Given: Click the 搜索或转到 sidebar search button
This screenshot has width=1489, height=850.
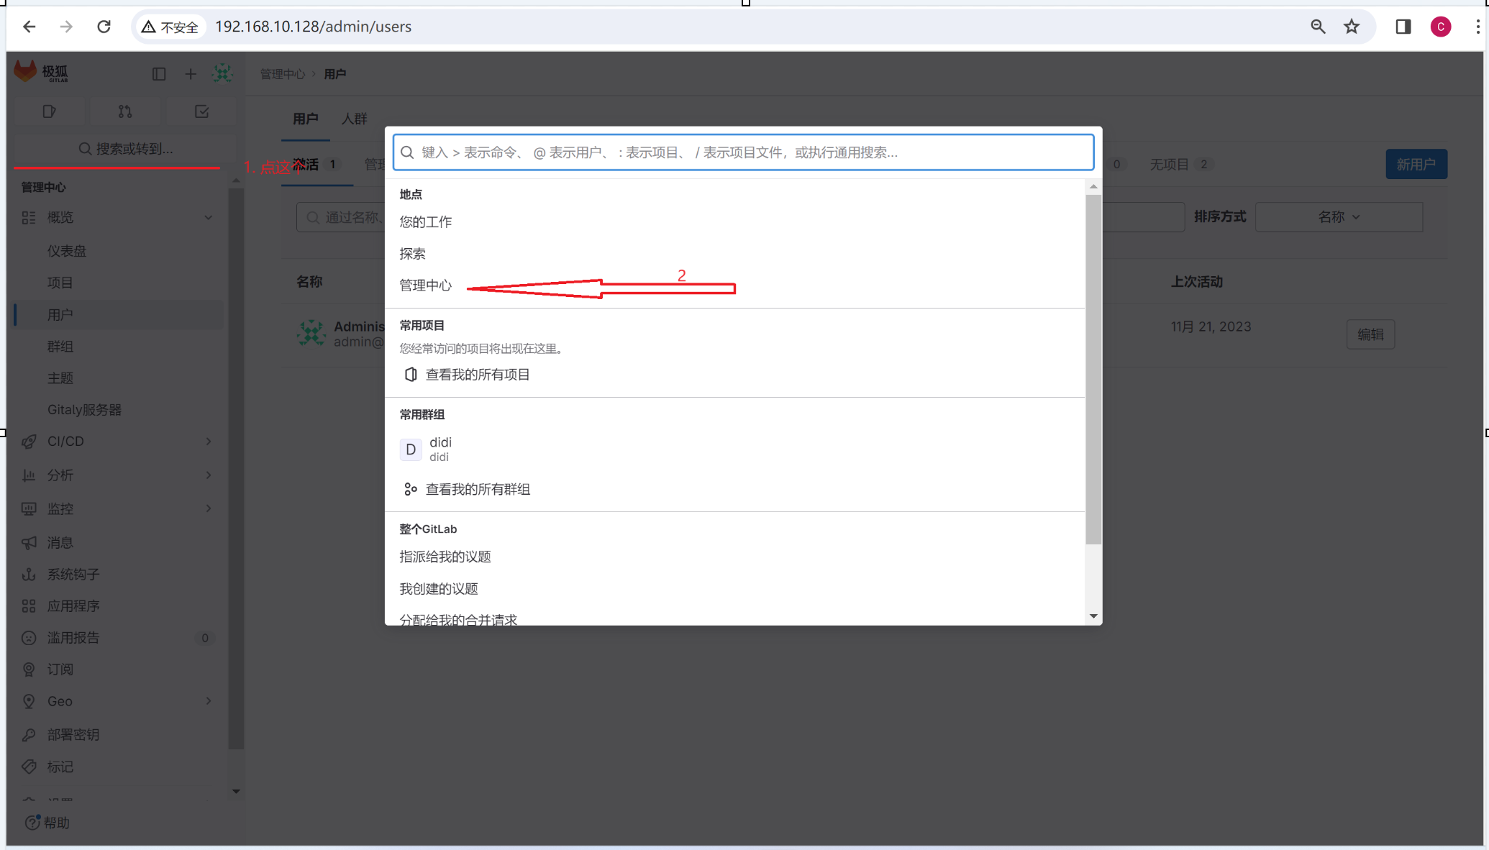Looking at the screenshot, I should point(125,149).
